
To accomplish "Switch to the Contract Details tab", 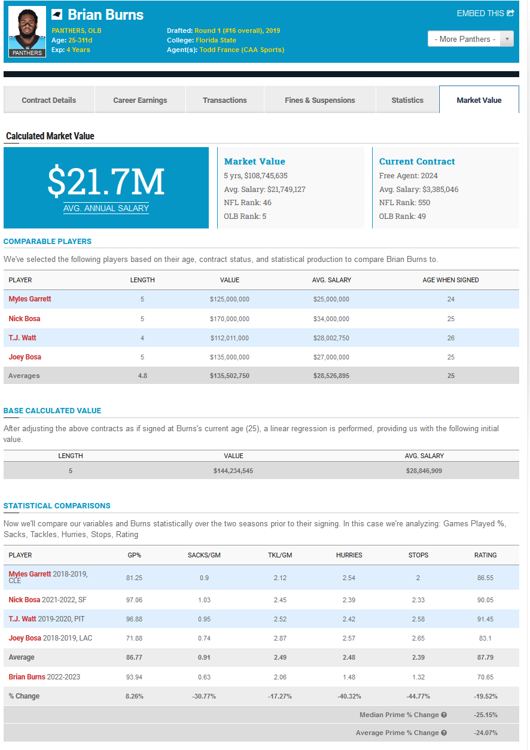I will click(49, 100).
